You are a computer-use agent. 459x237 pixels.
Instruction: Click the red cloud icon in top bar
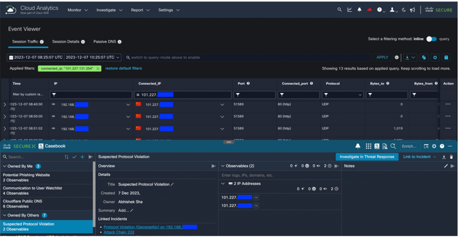[x=369, y=10]
